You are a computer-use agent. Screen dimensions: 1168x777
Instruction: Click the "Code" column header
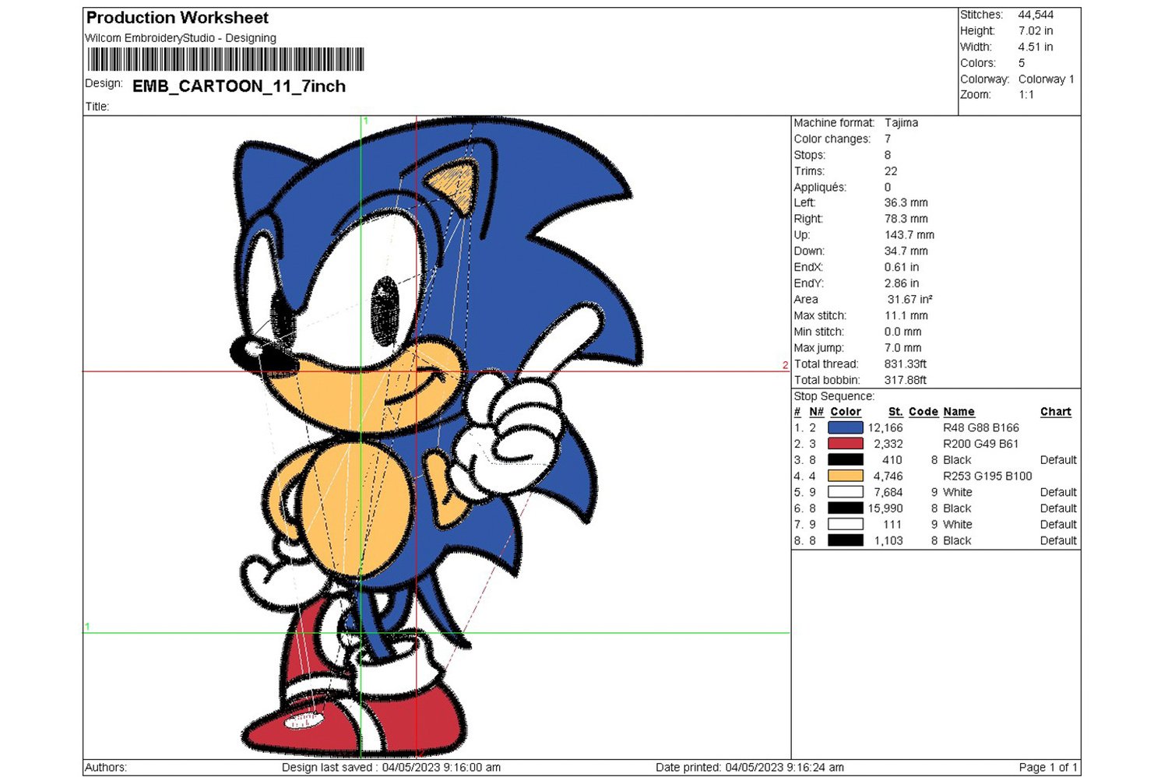tap(923, 412)
